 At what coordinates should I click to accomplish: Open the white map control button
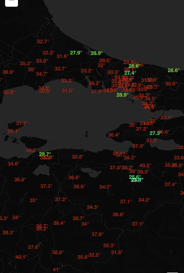12,3
